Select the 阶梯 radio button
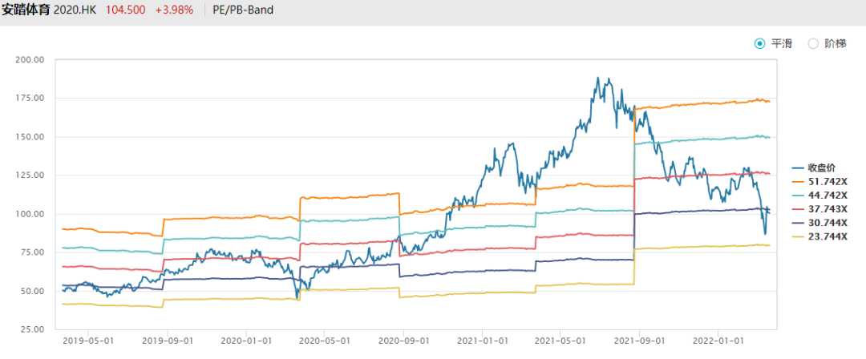866x359 pixels. tap(813, 44)
